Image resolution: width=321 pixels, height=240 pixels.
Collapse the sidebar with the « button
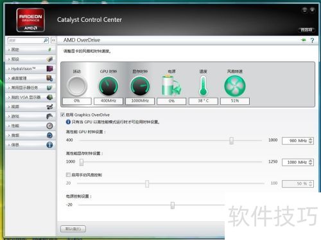tap(53, 40)
